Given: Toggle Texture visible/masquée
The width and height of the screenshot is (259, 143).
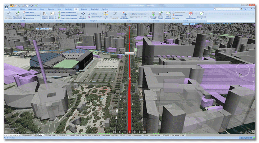Looking at the screenshot, I should (67, 15).
